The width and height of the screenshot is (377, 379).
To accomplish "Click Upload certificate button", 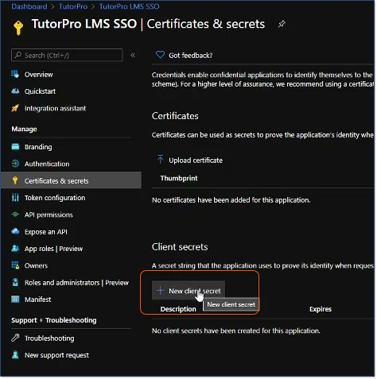I will 190,160.
